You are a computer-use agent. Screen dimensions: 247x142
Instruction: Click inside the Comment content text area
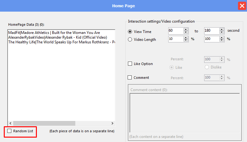(x=185, y=113)
